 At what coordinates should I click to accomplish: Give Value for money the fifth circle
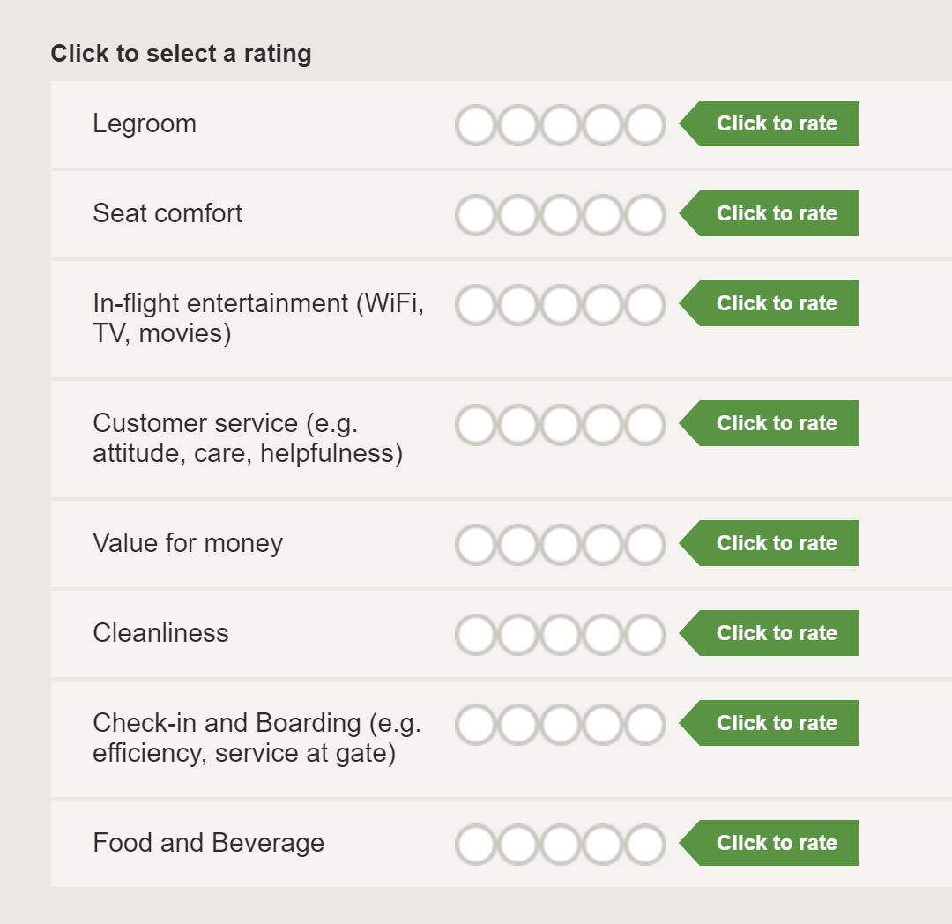(x=645, y=545)
